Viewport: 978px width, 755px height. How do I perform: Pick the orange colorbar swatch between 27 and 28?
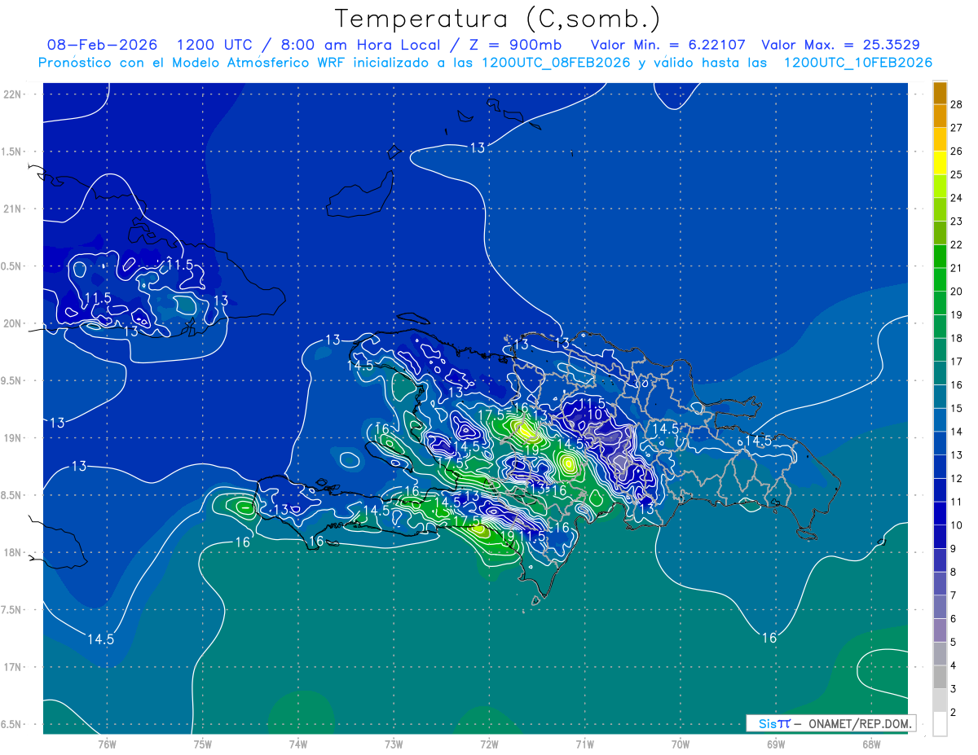click(x=941, y=116)
